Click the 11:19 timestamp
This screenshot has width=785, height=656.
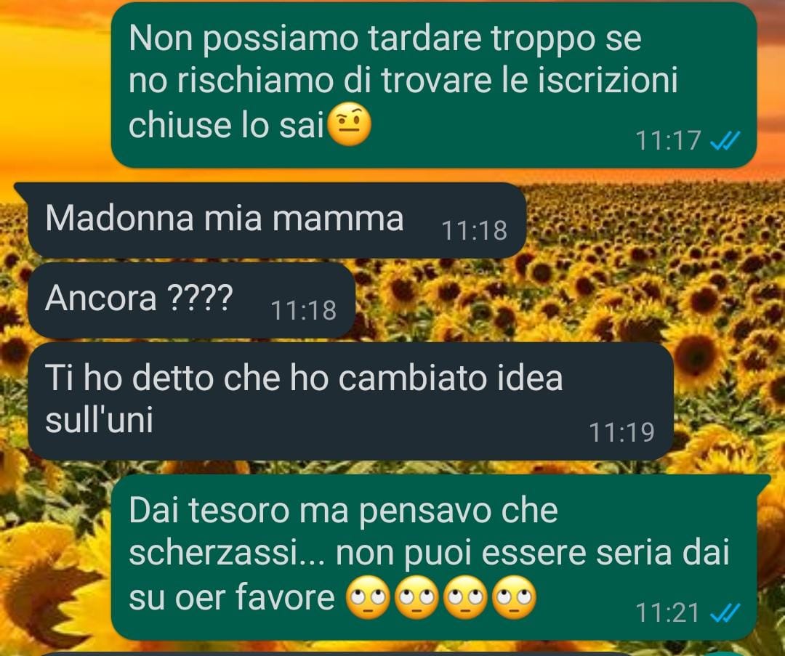[x=621, y=432]
